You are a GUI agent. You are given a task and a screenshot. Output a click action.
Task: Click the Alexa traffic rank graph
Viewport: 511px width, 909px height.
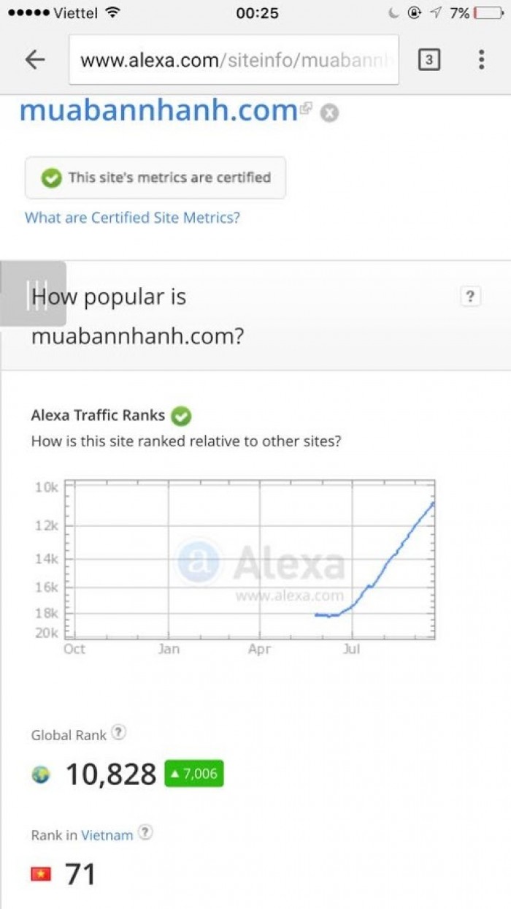pyautogui.click(x=250, y=559)
